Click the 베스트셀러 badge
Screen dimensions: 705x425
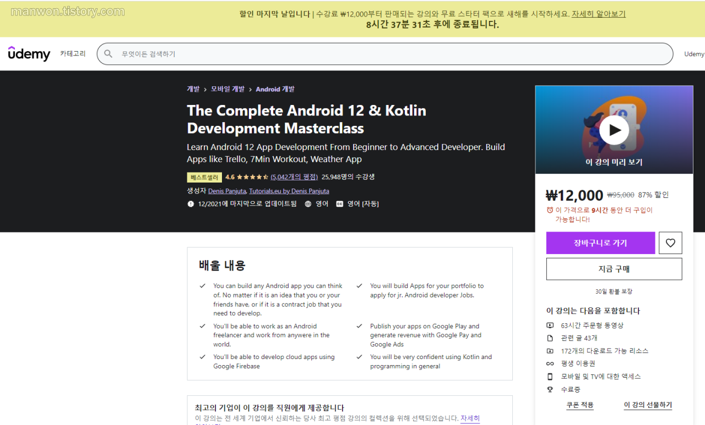click(204, 178)
